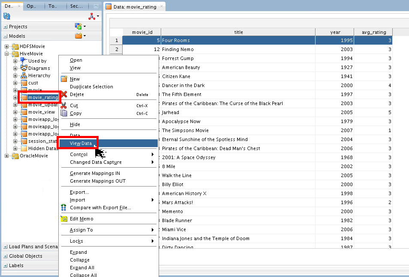The width and height of the screenshot is (409, 277).
Task: Switch to the Sec... navigator tab
Action: (x=76, y=6)
